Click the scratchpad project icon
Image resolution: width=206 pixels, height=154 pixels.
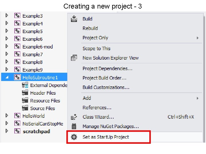(17, 131)
